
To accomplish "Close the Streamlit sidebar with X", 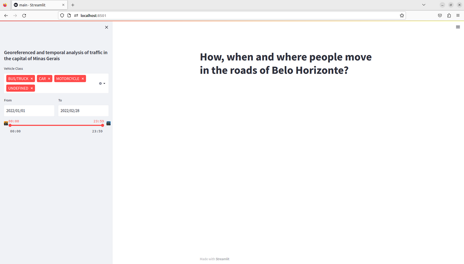I will (x=106, y=27).
